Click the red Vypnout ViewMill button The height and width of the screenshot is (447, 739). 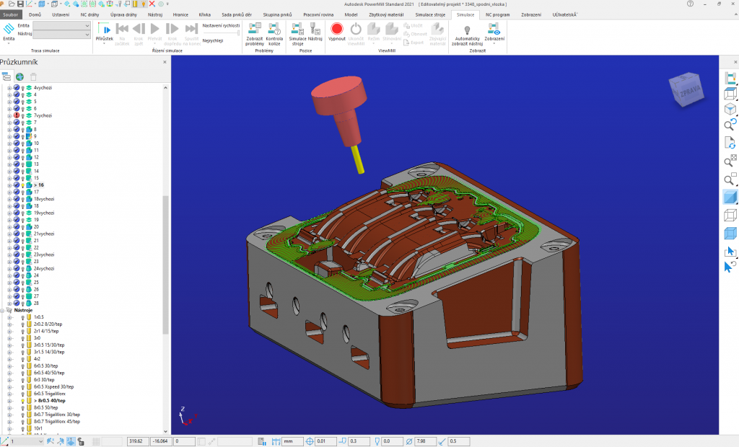pos(336,30)
